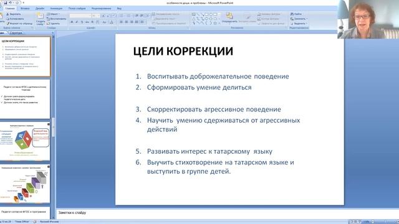Screen dimensions: 399x224
Task: Increase font size with grow font icon
Action: click(103, 16)
